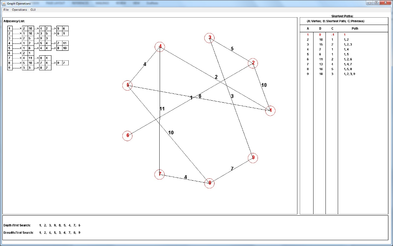Screen dimensions: 393x246
Task: Click the Java icon in title bar
Action: [4, 3]
